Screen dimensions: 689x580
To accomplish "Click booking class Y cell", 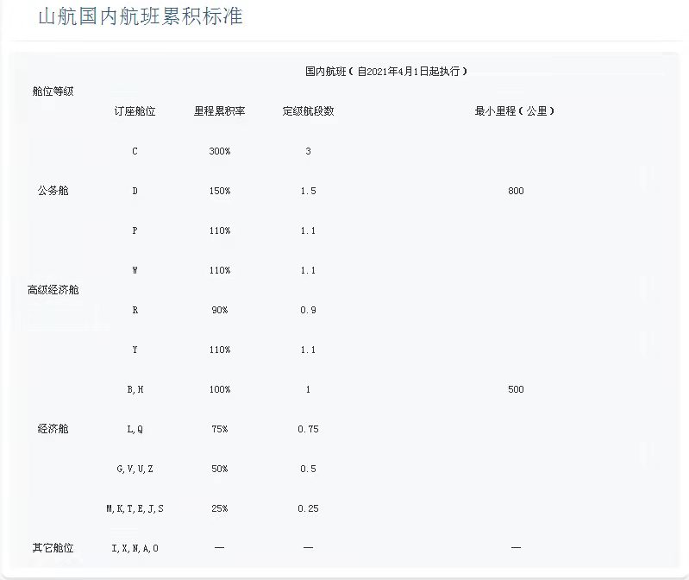I will [135, 350].
